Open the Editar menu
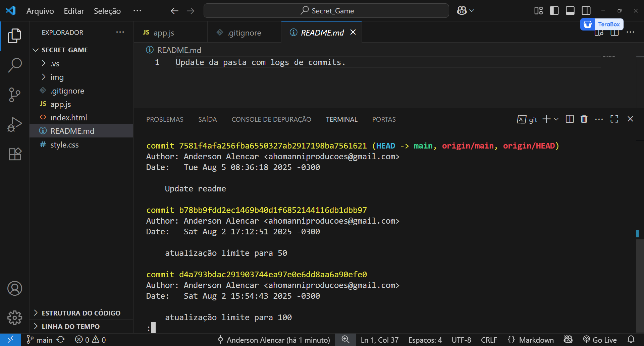The height and width of the screenshot is (346, 644). coord(74,11)
